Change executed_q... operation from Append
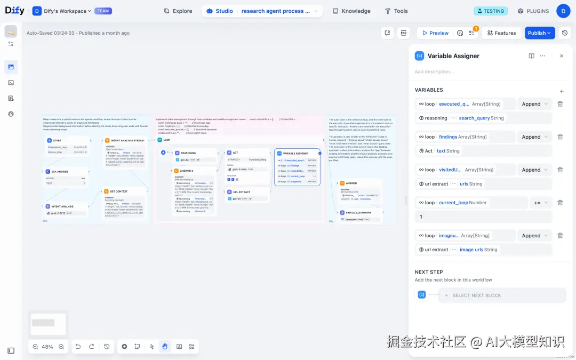Viewport: 576px width, 360px height. pyautogui.click(x=534, y=104)
